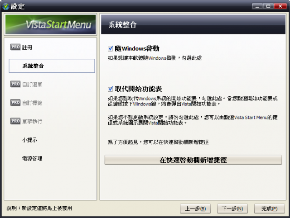Uncheck the 取代開始功能表 checkbox

tap(111, 89)
